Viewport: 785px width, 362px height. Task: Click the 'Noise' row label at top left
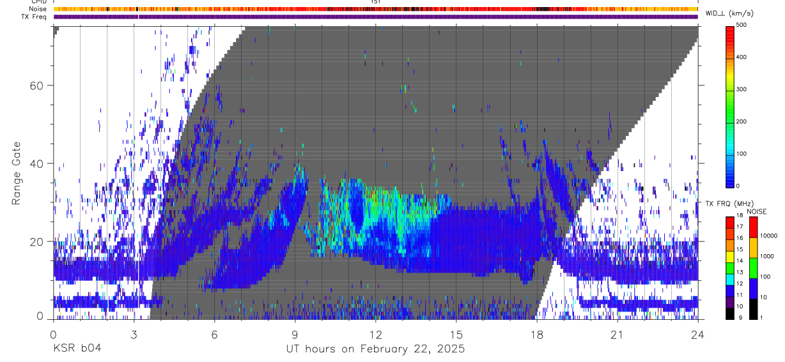38,9
